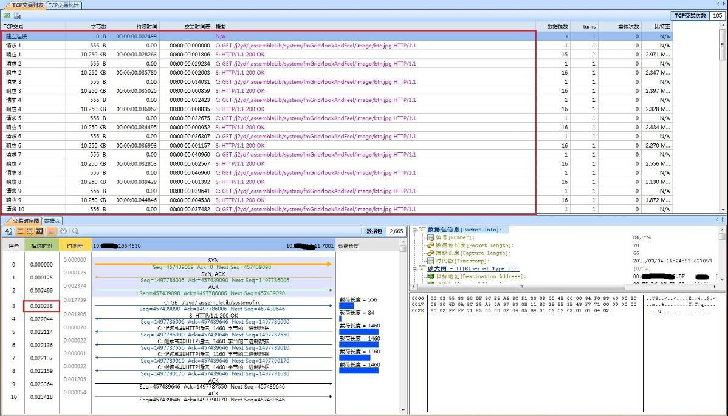Click the 概要 column header
728x416 pixels.
click(x=374, y=27)
